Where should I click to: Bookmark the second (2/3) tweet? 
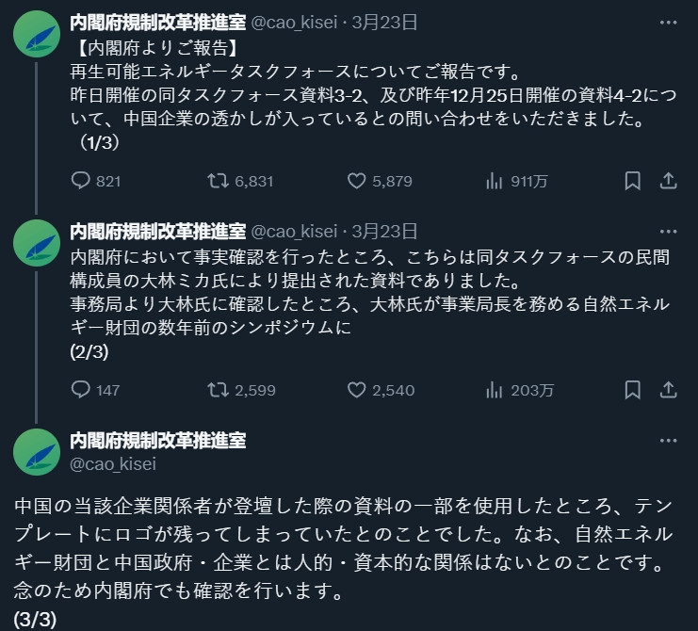(x=633, y=390)
